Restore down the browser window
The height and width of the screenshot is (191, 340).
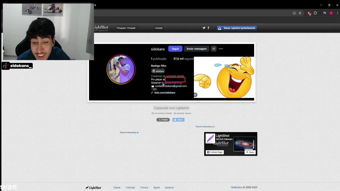tap(329, 5)
